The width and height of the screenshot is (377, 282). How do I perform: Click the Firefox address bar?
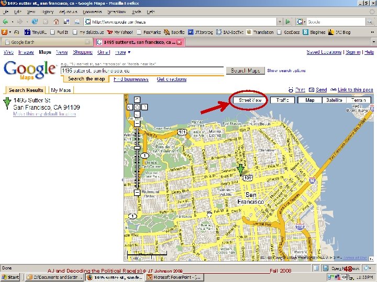pyautogui.click(x=181, y=22)
